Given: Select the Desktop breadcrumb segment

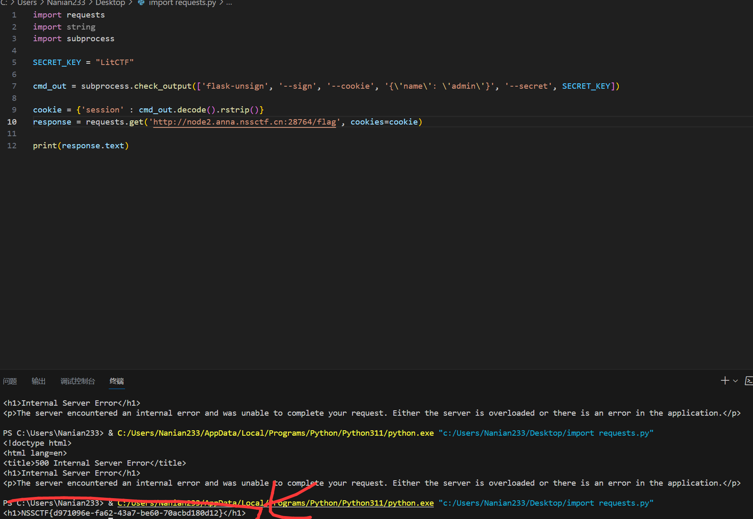Looking at the screenshot, I should tap(110, 3).
